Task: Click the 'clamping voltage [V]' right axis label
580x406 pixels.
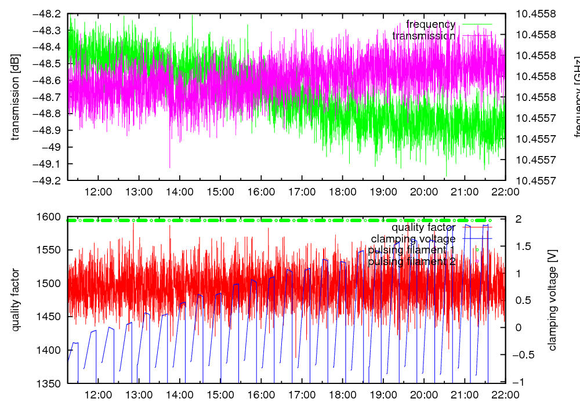Action: point(552,300)
